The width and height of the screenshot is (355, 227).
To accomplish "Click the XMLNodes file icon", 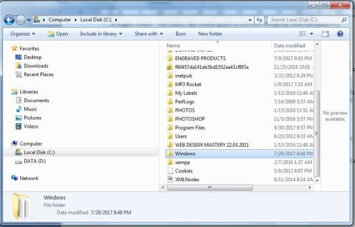I will [170, 179].
